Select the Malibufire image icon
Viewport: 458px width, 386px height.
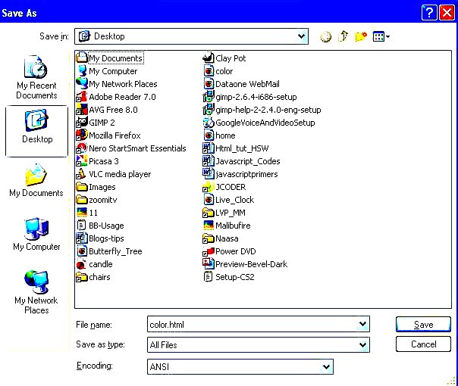click(x=209, y=226)
